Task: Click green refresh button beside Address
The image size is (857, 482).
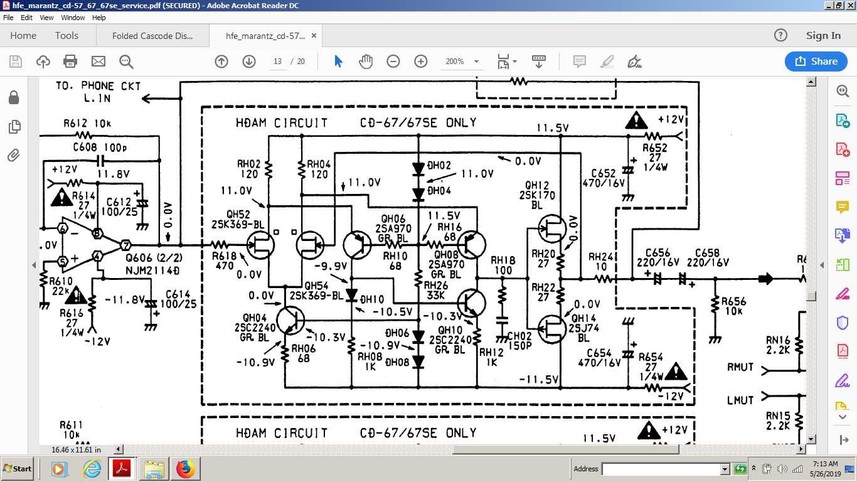Action: click(740, 469)
